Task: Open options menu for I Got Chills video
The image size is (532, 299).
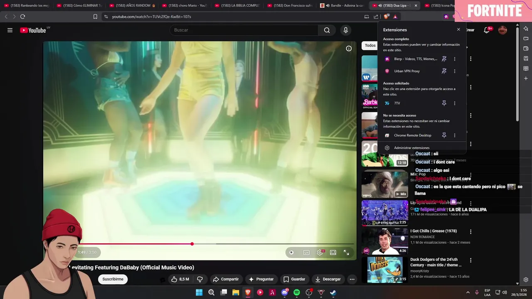Action: coord(470,232)
